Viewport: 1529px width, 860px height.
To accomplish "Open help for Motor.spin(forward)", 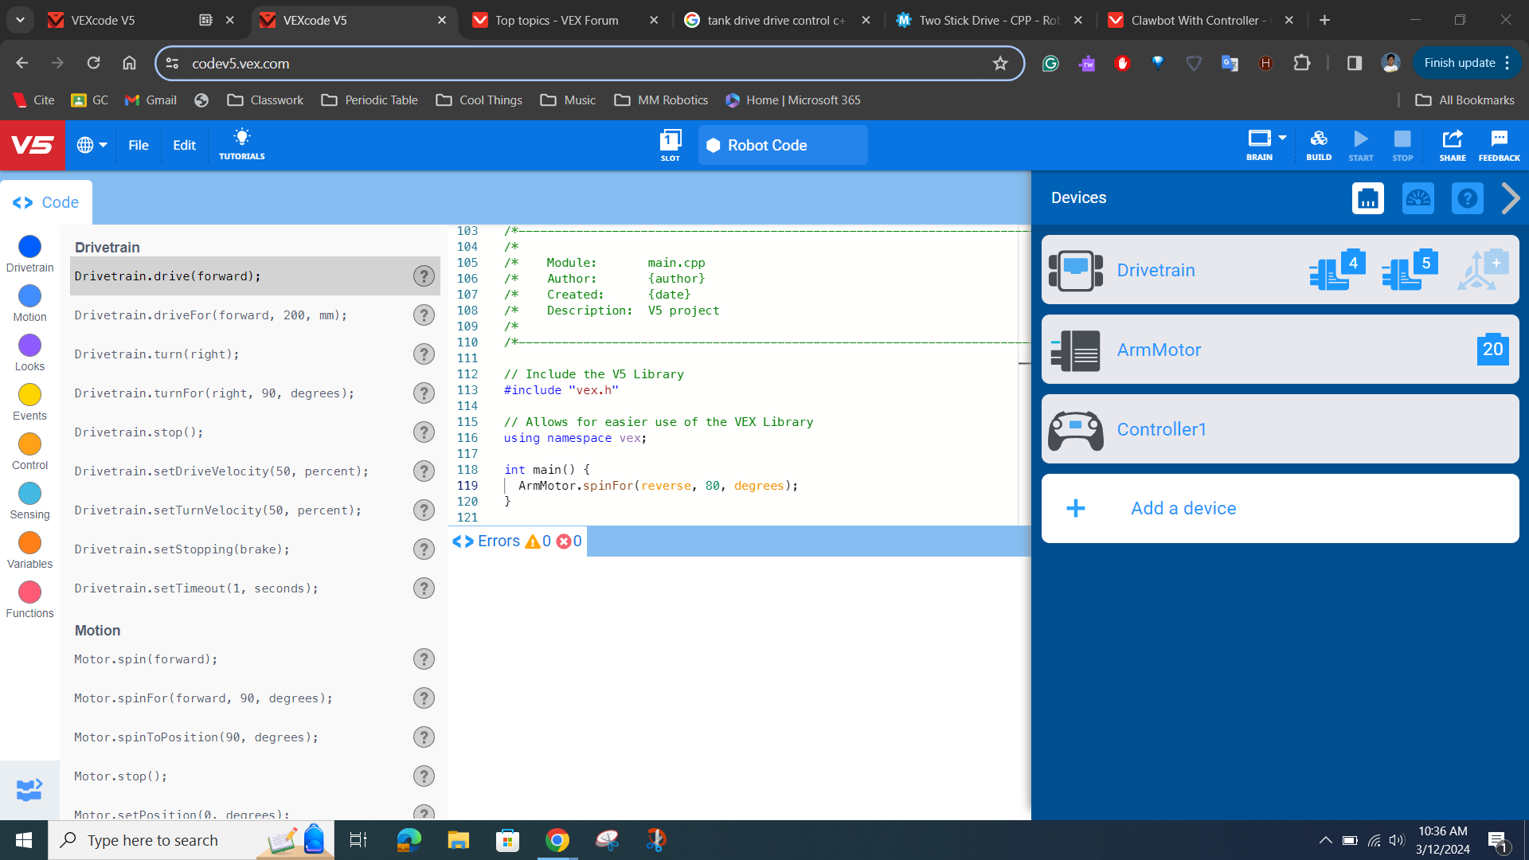I will click(x=424, y=659).
